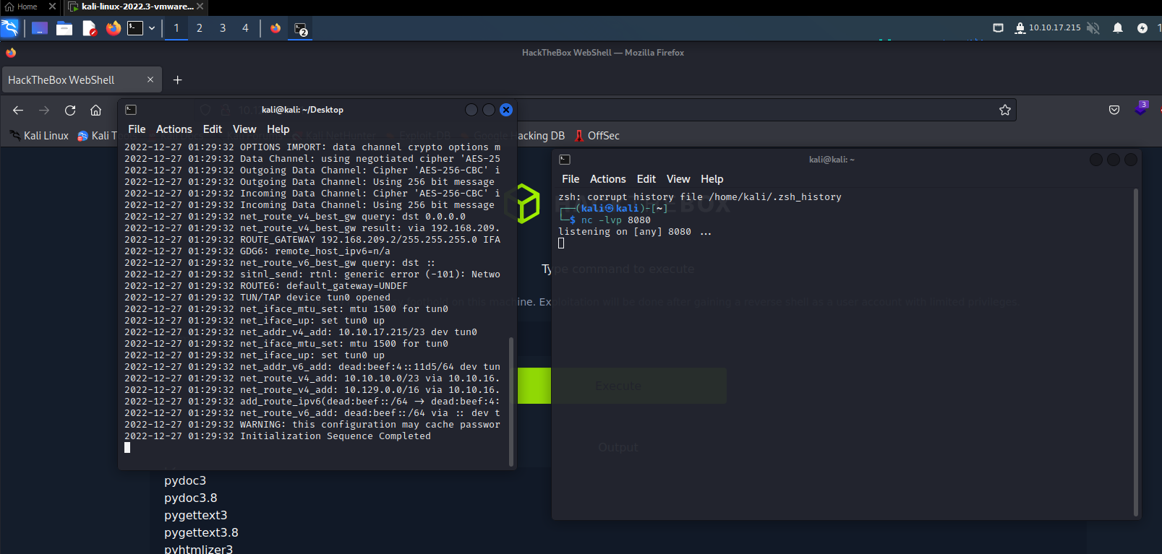Image resolution: width=1162 pixels, height=554 pixels.
Task: Select the grouped terminal windows taskbar button
Action: click(301, 29)
